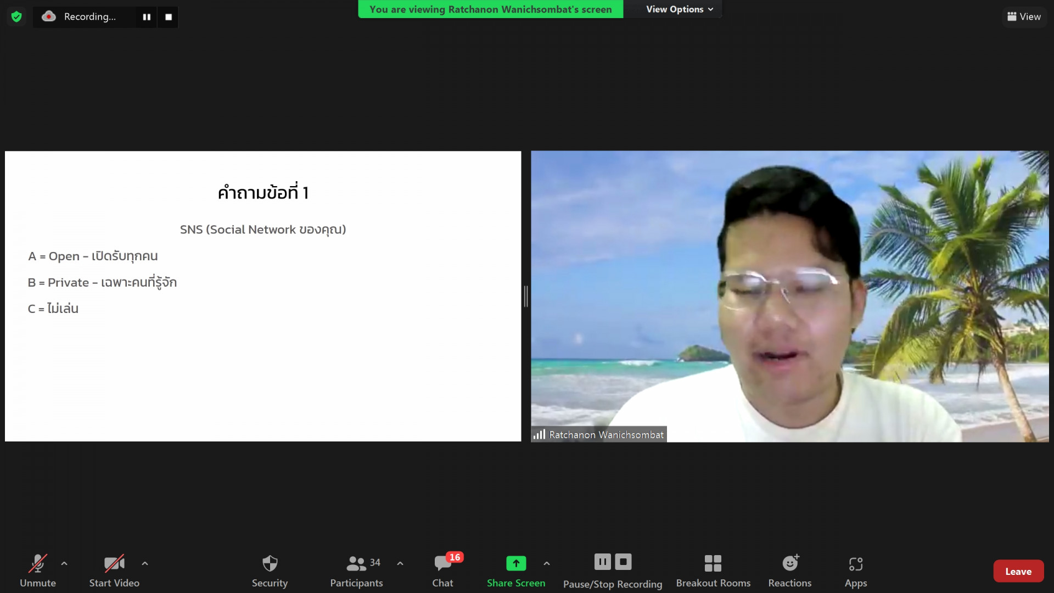The image size is (1054, 593).
Task: Click the participant count 34
Action: pos(375,563)
